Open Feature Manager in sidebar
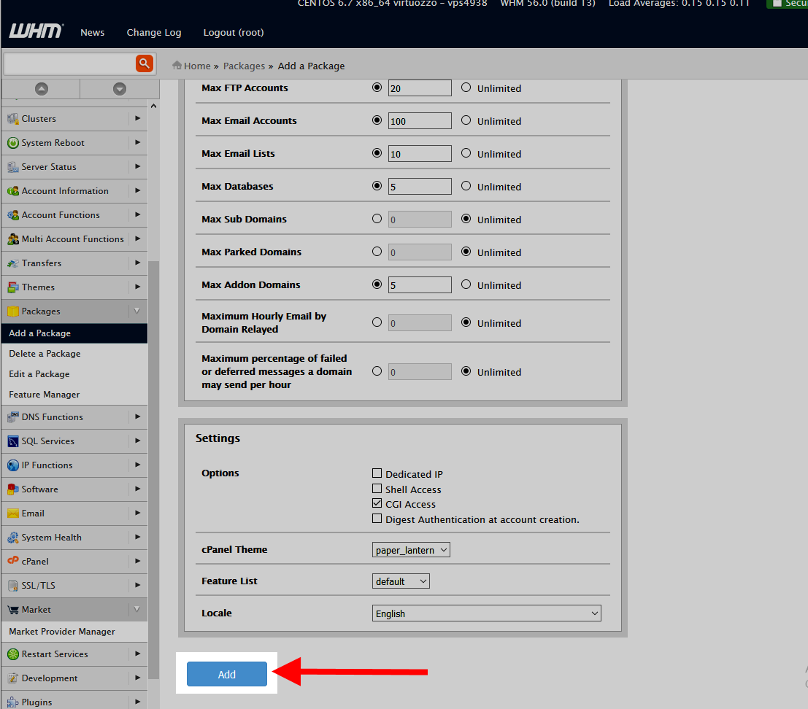 pyautogui.click(x=45, y=395)
